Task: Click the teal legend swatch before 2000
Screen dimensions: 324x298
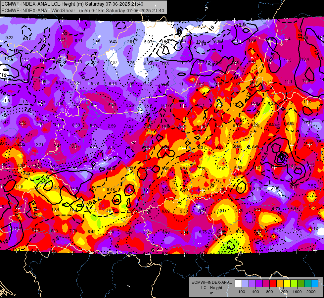Action: 307,283
